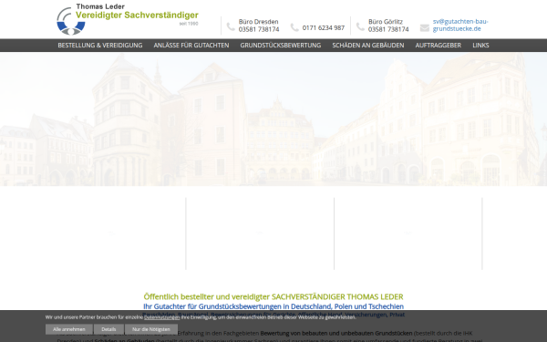
Task: Click Vereidigter Sachverständiger logo title
Action: (x=137, y=15)
